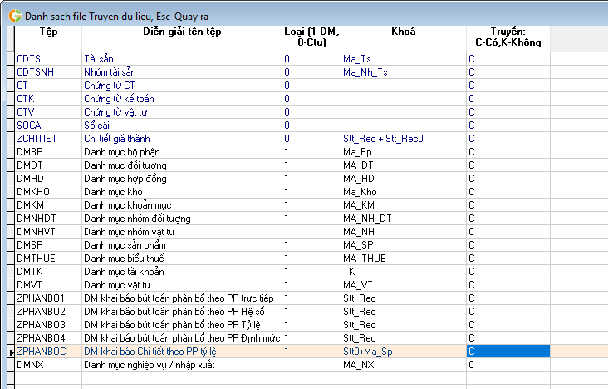The height and width of the screenshot is (389, 608).
Task: Click the MA_NX key cell
Action: 404,365
